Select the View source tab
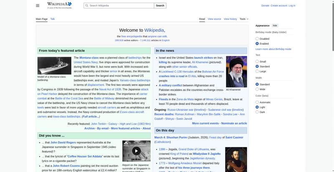 pos(214,19)
